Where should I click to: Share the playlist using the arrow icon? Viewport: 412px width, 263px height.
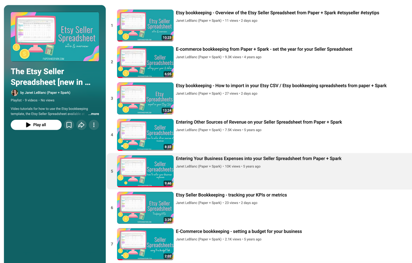tap(81, 125)
